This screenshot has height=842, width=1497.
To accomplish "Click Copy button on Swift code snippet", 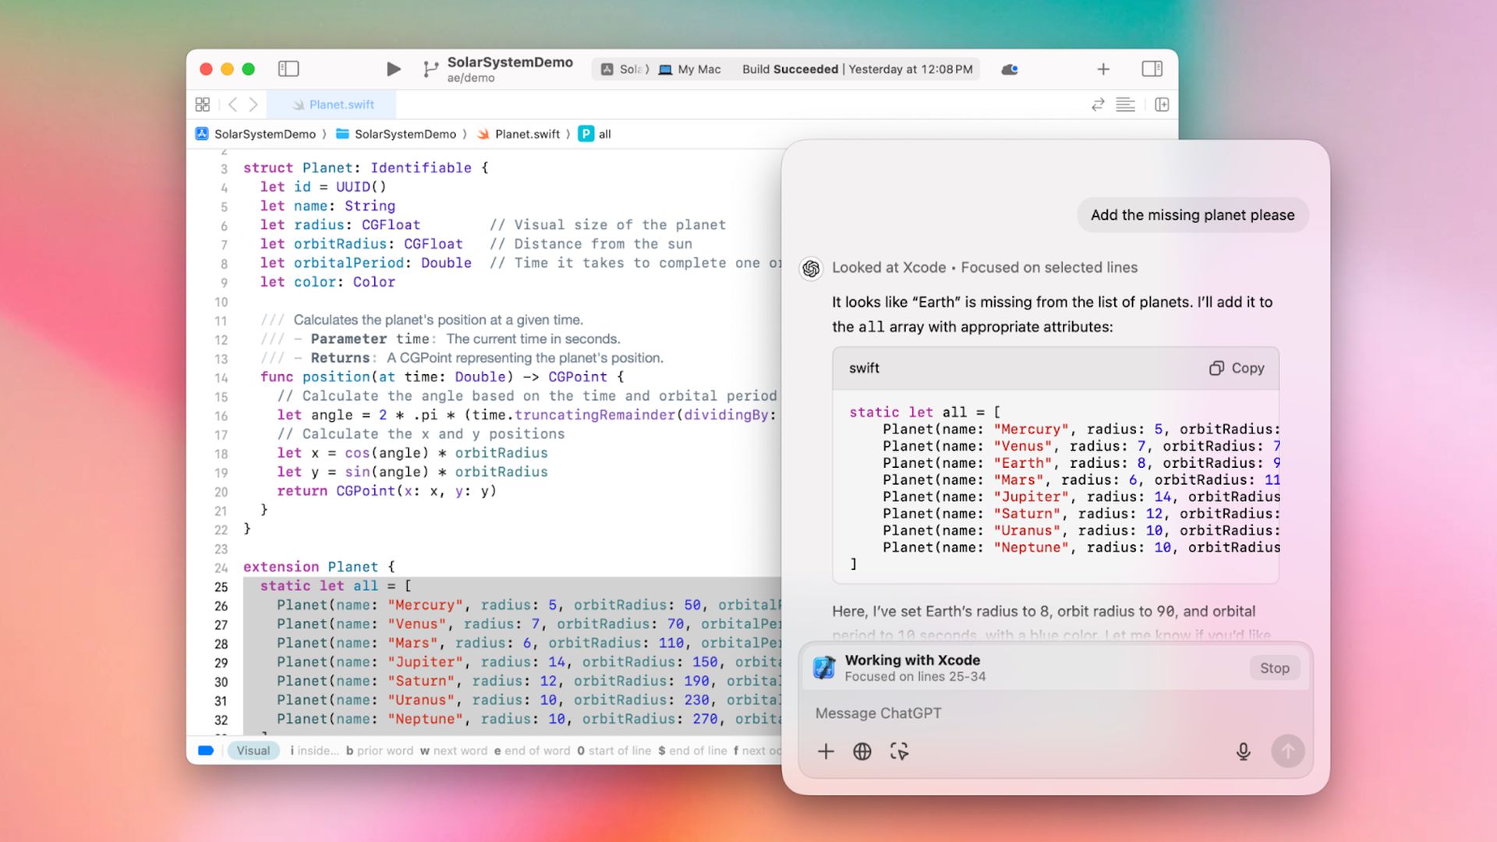I will [x=1238, y=368].
